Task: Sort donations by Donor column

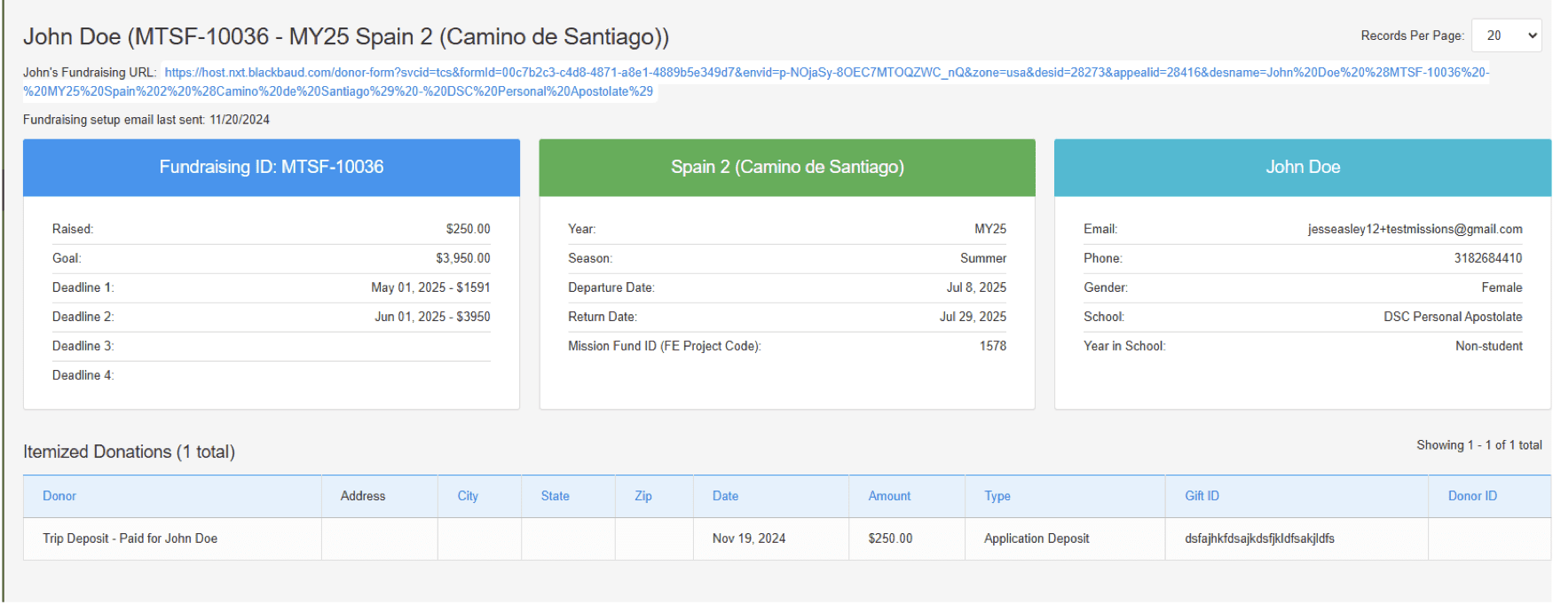Action: pos(59,496)
